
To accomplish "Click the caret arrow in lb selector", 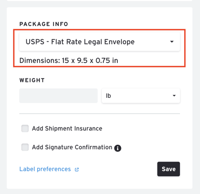I will tap(174, 96).
